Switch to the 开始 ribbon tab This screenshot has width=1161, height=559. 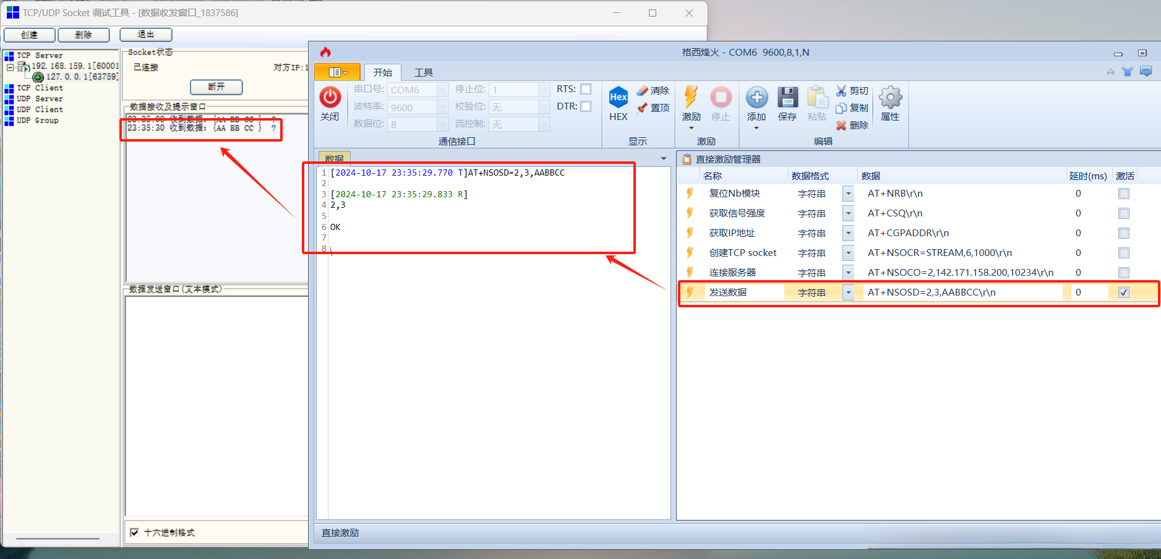point(382,72)
